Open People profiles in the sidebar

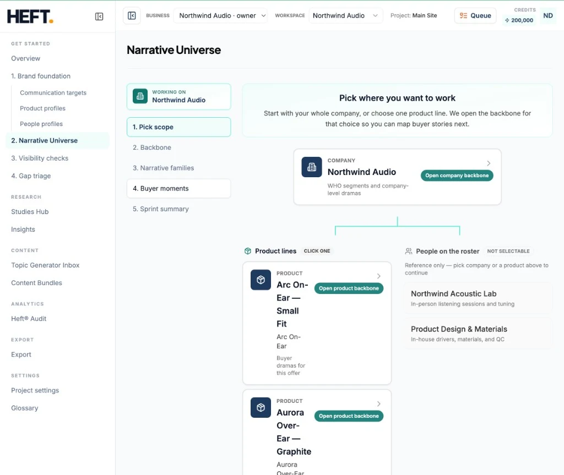pos(41,124)
